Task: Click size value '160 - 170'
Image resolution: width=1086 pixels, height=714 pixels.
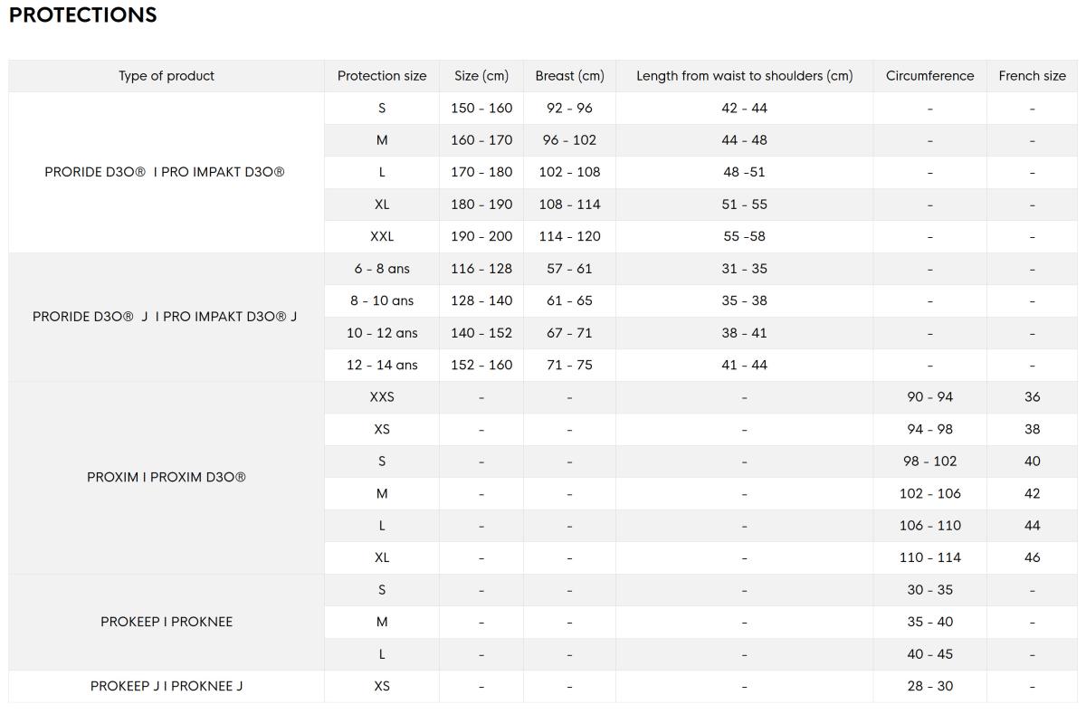Action: click(481, 140)
